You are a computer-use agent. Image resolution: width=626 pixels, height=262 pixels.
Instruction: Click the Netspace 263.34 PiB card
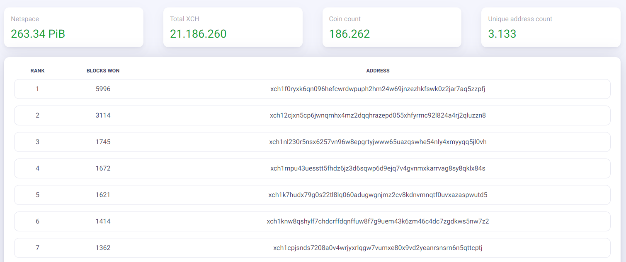(x=74, y=27)
